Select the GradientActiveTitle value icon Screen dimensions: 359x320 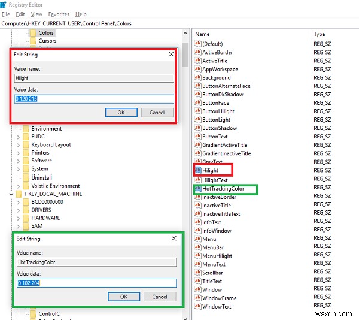pyautogui.click(x=197, y=145)
